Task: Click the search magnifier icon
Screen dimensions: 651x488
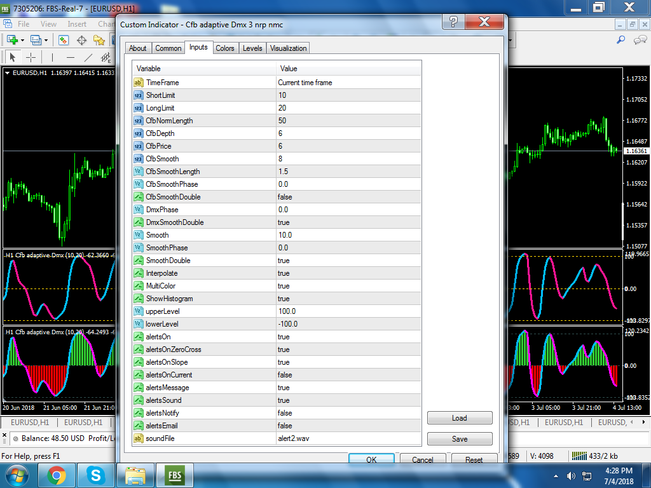Action: [620, 40]
